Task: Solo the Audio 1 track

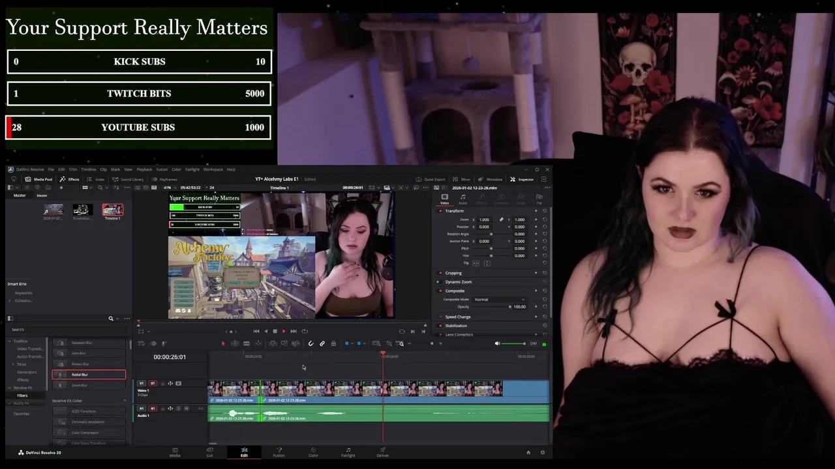Action: click(178, 408)
